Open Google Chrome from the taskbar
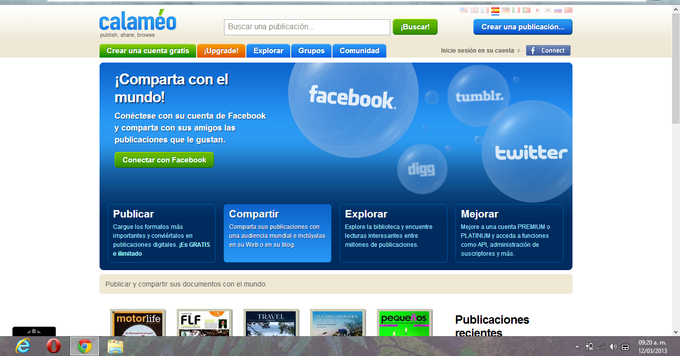Viewport: 680px width, 356px height. pyautogui.click(x=85, y=347)
